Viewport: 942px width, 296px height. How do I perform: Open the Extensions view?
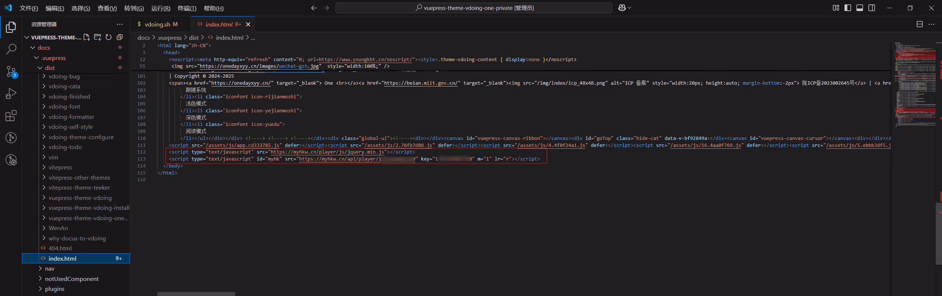(x=11, y=116)
